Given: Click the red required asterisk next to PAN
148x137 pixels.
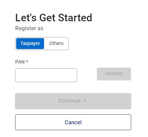Looking at the screenshot, I should tap(27, 61).
